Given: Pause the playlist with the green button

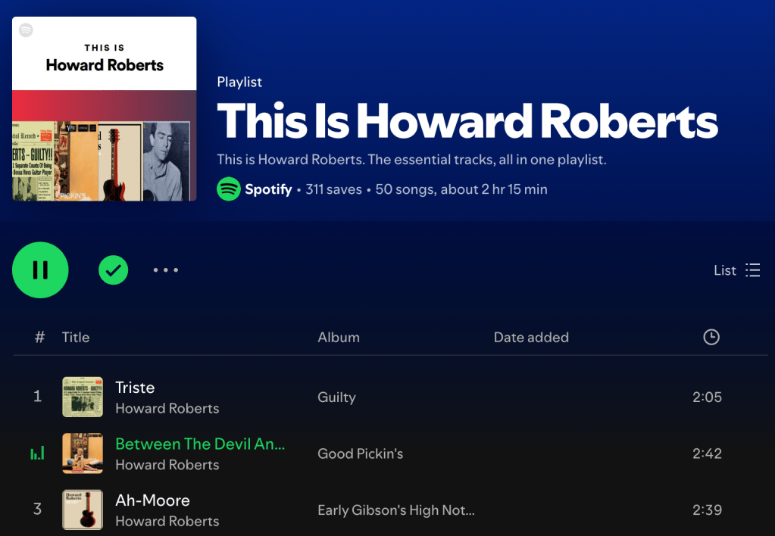Looking at the screenshot, I should 40,270.
